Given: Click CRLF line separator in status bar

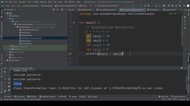Looking at the screenshot, I should 169,100.
